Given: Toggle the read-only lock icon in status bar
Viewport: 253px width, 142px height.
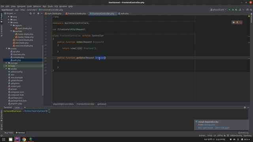Looking at the screenshot, I should [225, 136].
